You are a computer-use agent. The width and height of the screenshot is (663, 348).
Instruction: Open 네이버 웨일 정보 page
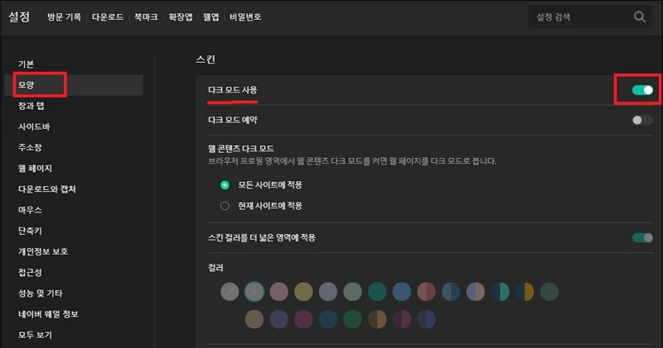(48, 314)
